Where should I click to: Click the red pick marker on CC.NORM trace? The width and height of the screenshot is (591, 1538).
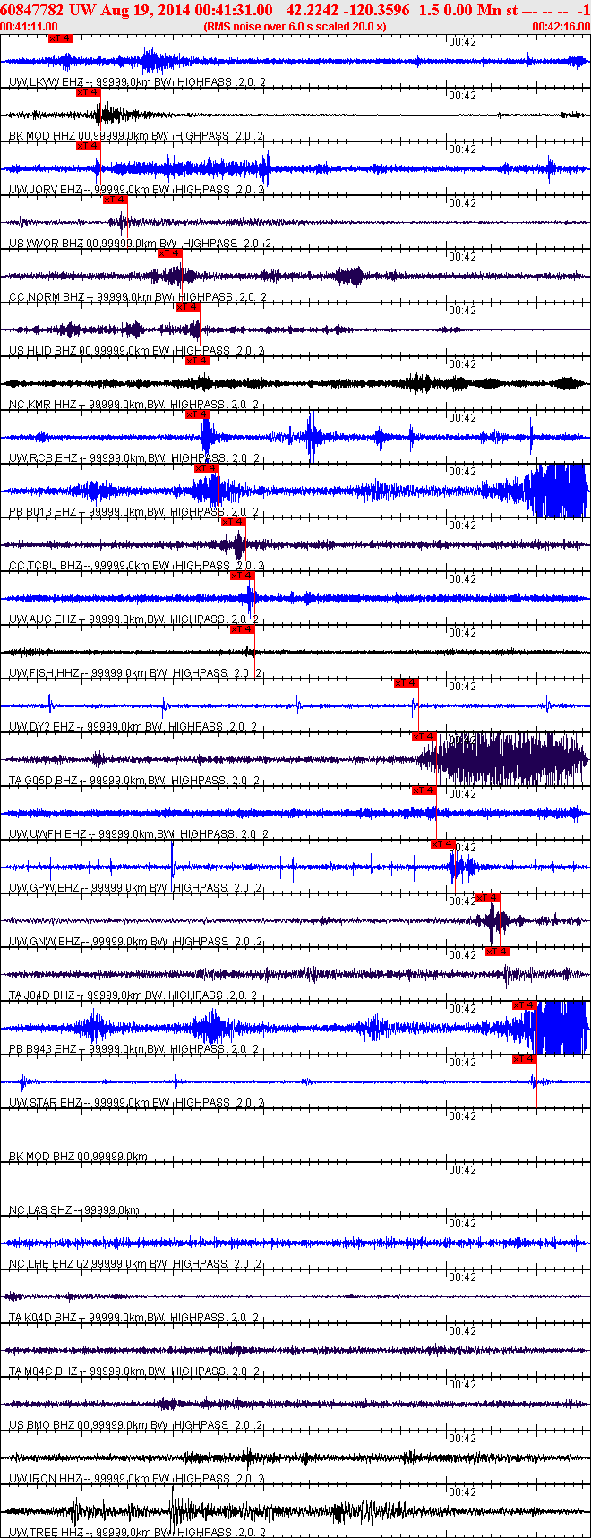(169, 253)
